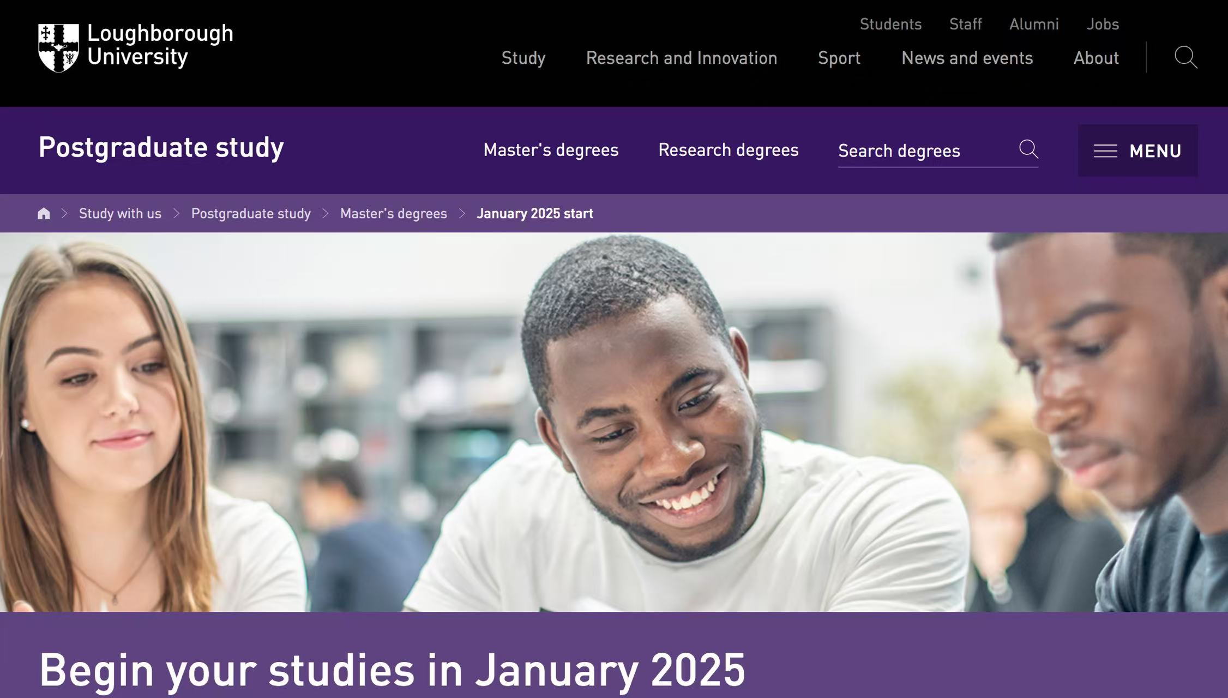Open Research and Innovation menu
The height and width of the screenshot is (698, 1228).
(681, 58)
